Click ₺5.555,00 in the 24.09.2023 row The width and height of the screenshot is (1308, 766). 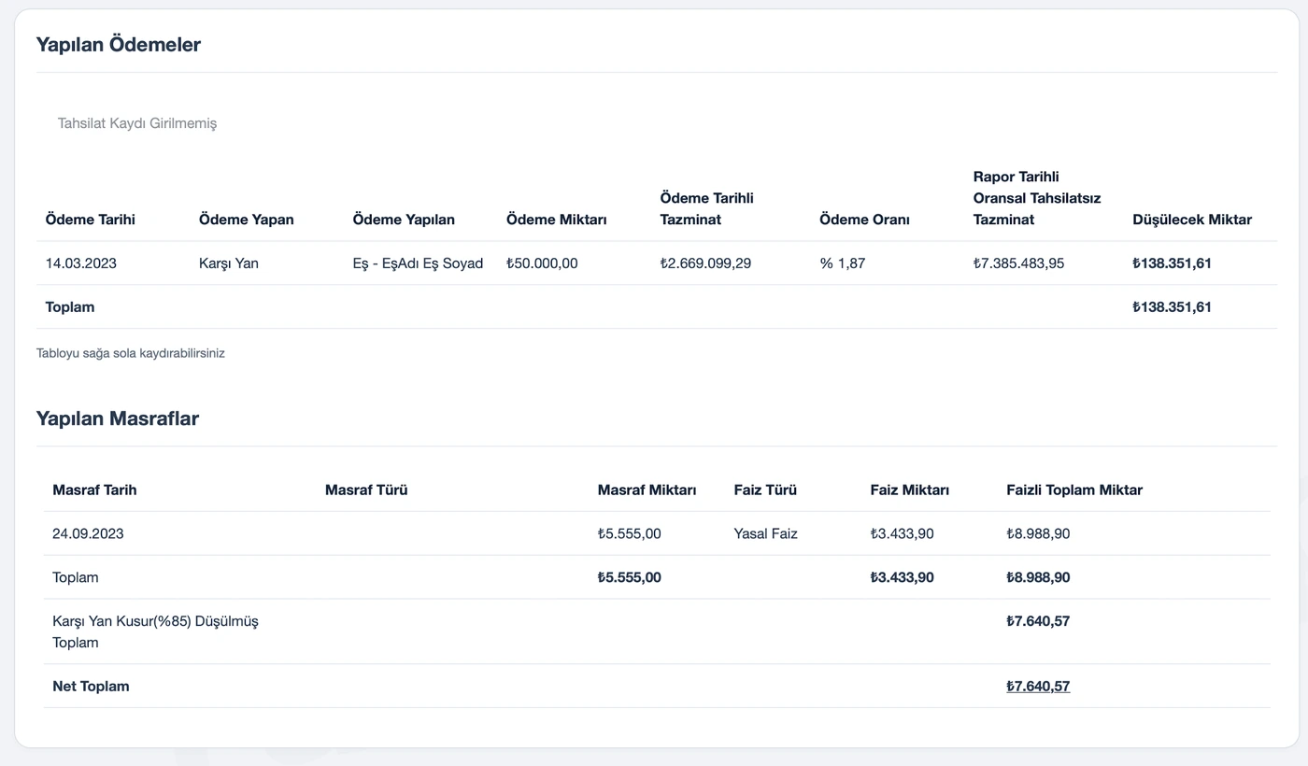630,533
